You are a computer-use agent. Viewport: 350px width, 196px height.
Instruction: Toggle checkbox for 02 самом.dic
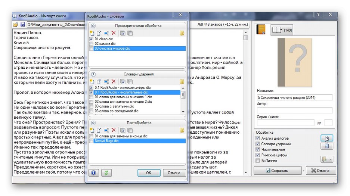tap(91, 44)
